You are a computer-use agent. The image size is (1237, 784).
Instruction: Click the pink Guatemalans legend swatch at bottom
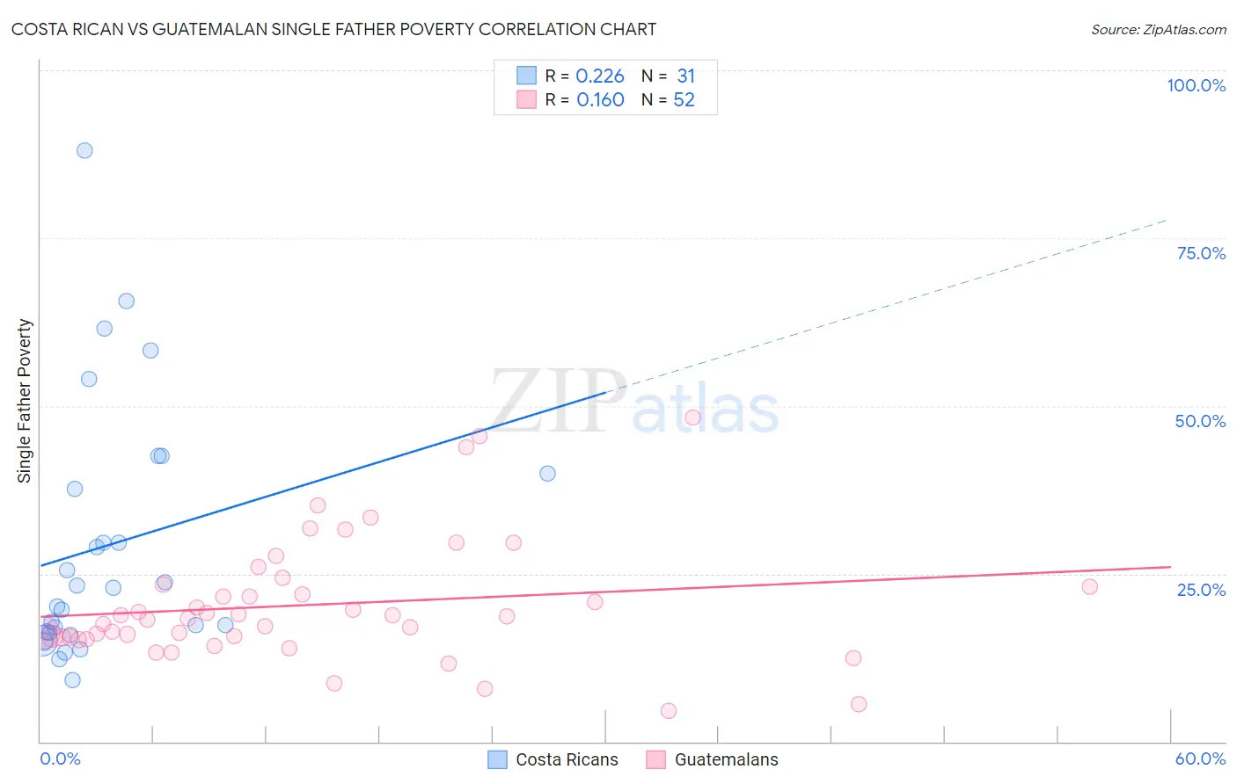click(x=655, y=759)
